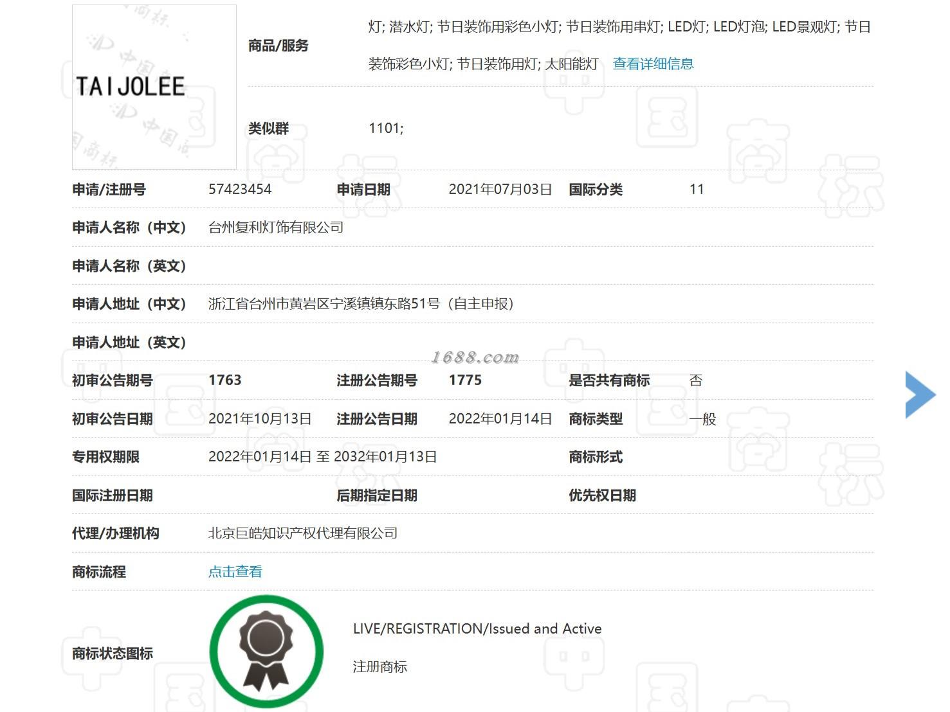Screen dimensions: 950x712
Task: Click the blue next arrow
Action: click(920, 395)
